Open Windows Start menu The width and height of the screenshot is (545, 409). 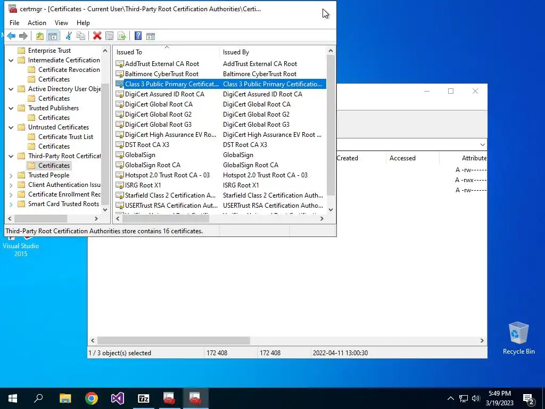coord(13,398)
